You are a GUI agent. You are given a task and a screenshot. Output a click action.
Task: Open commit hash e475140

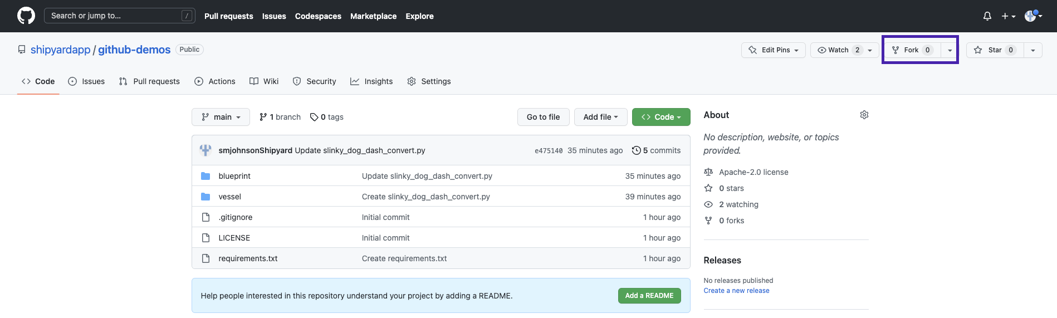click(549, 150)
